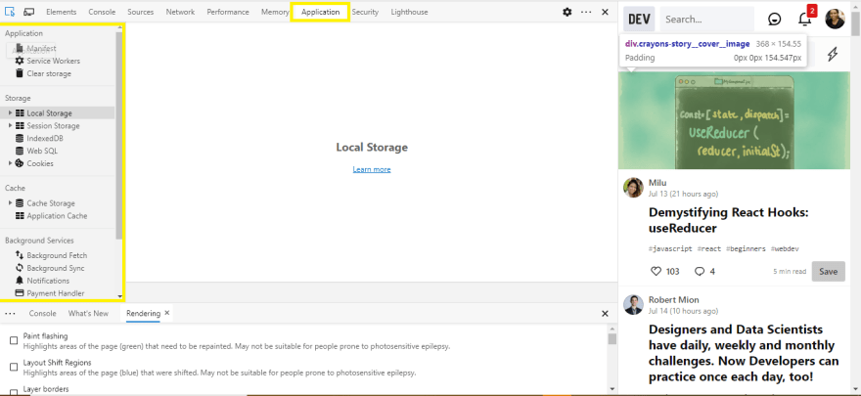Expand the Cookies tree node
This screenshot has height=396, width=861.
[x=10, y=163]
